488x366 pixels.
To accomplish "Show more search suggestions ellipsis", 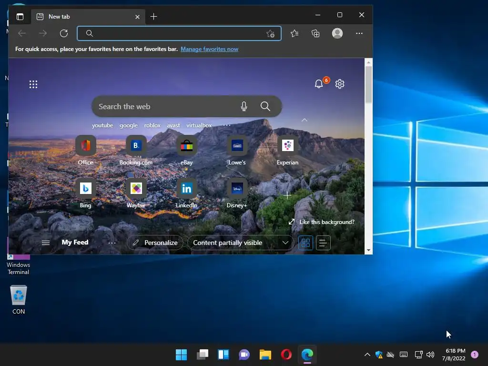I will [x=227, y=125].
